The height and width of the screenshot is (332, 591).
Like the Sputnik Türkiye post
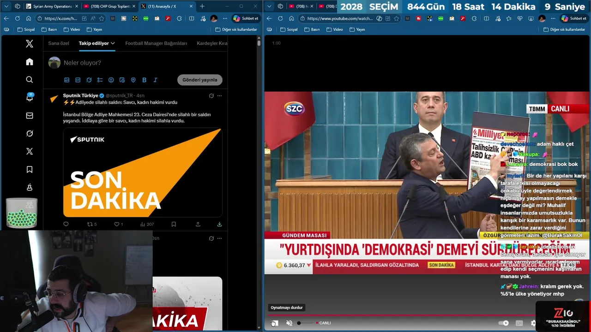point(119,224)
